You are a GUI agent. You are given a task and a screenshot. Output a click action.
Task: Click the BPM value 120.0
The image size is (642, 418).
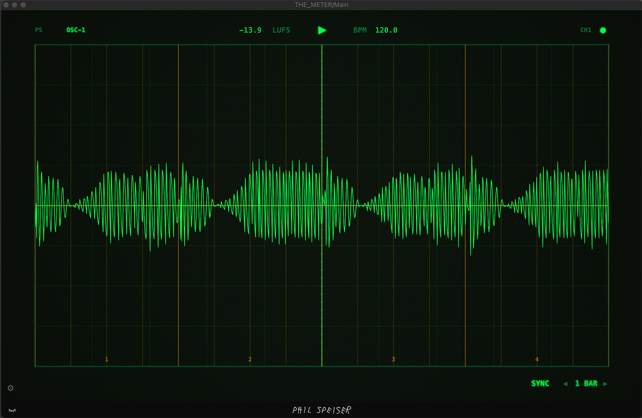[x=386, y=30]
